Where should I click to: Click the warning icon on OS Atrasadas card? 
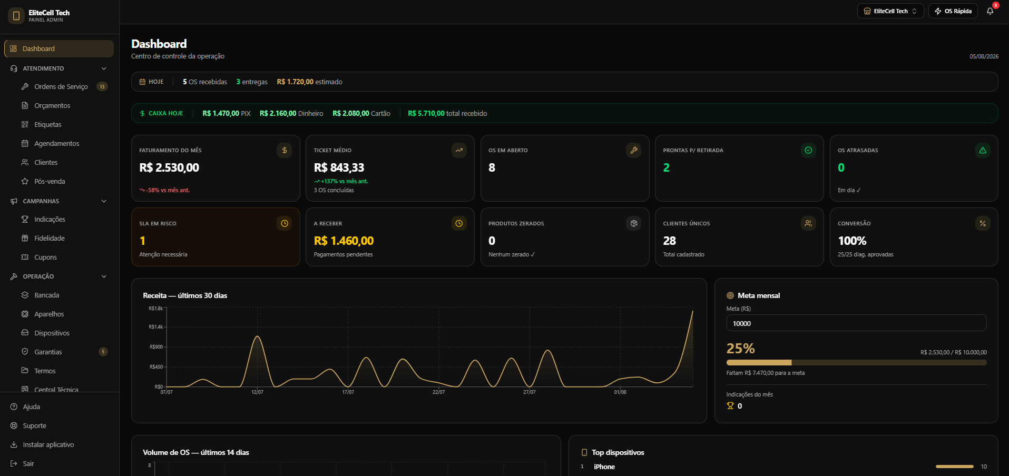pyautogui.click(x=983, y=150)
